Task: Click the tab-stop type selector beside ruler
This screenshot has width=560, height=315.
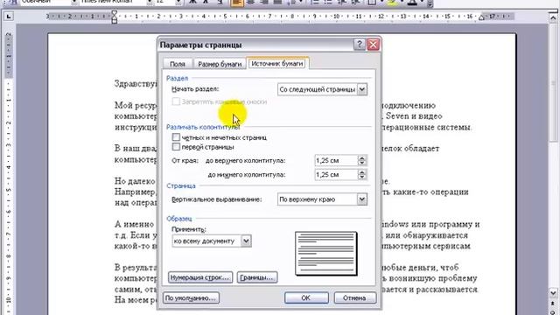Action: pos(9,16)
